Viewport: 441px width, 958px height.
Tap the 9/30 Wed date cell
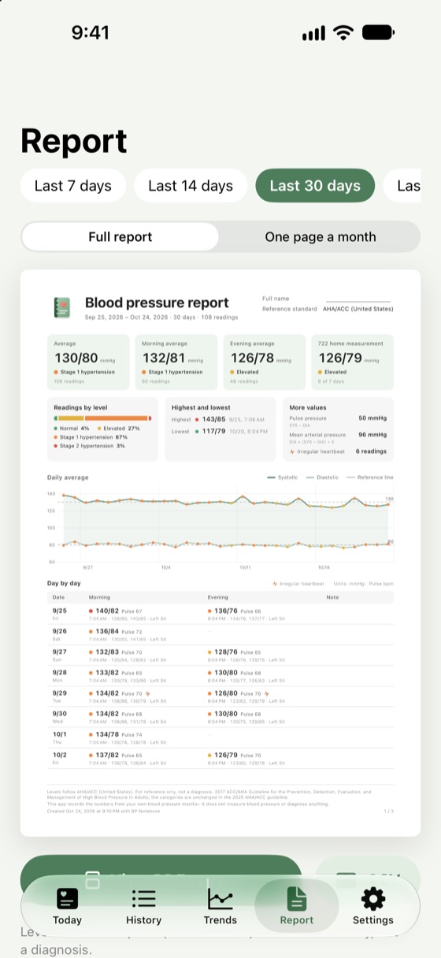[x=61, y=717]
